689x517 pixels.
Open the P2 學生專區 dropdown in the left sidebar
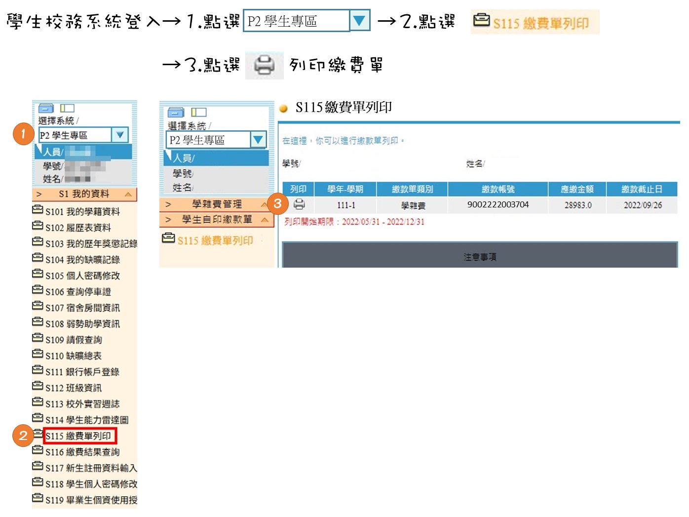119,135
